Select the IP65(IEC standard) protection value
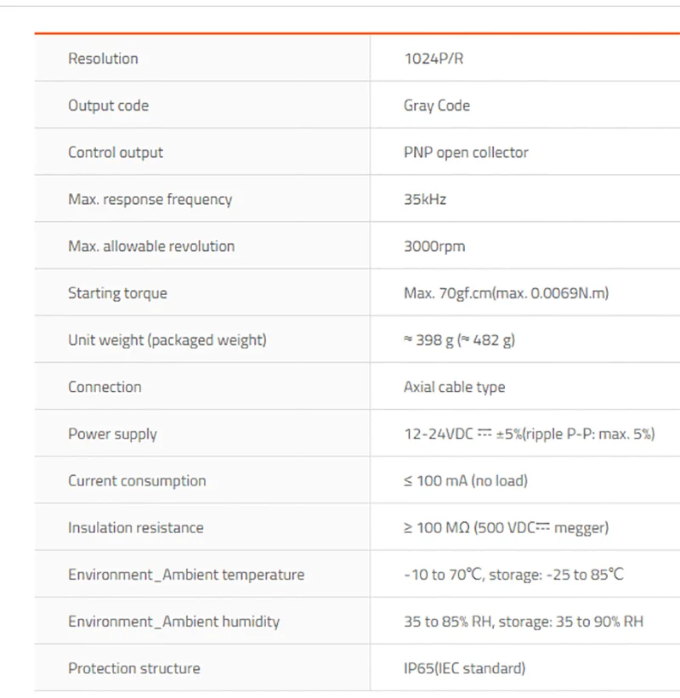 pyautogui.click(x=464, y=668)
